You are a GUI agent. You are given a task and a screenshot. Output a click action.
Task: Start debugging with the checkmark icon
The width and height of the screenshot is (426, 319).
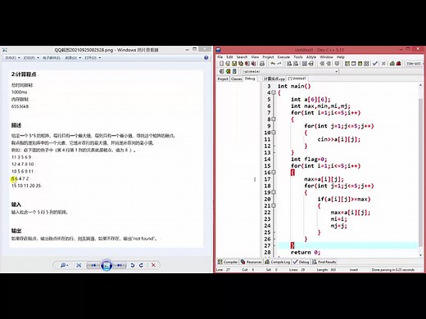click(375, 64)
